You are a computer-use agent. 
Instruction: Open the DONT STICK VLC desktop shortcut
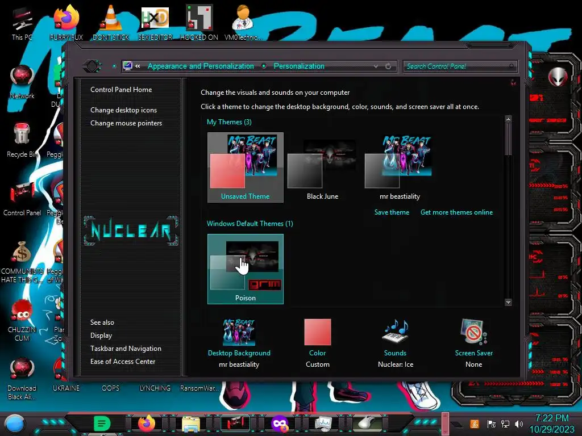click(x=111, y=22)
